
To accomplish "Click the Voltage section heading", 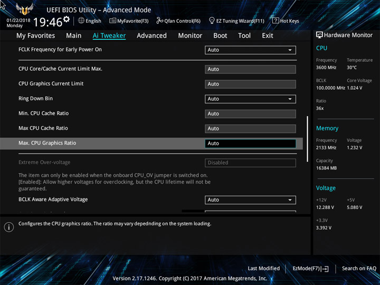I will coord(326,188).
